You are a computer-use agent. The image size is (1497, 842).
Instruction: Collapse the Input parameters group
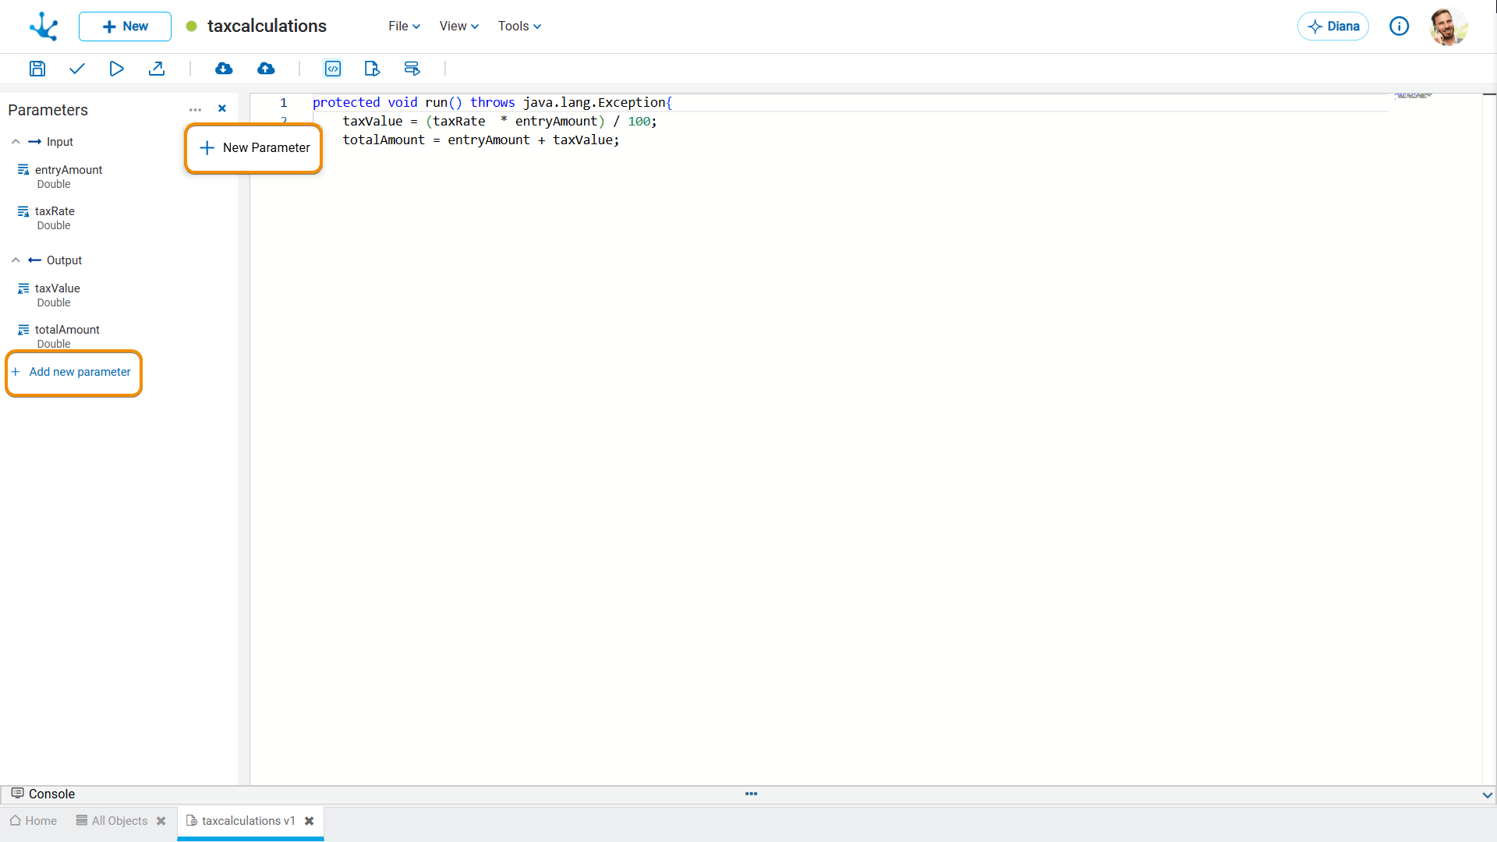tap(16, 142)
